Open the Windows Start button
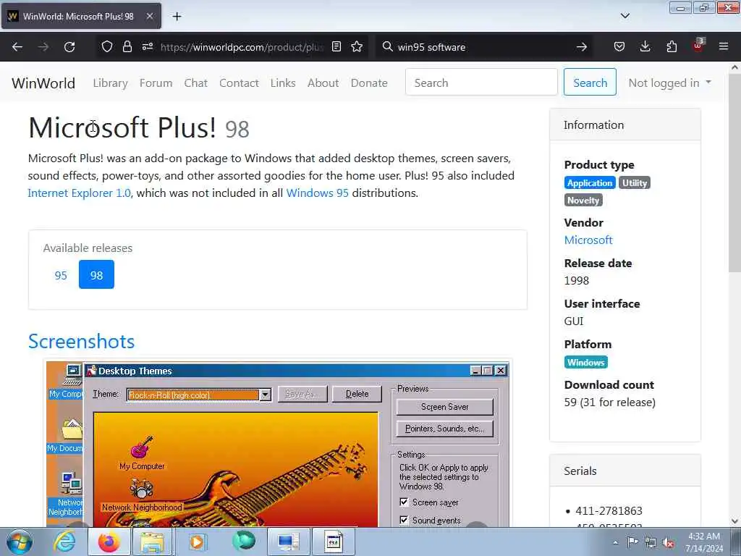741x556 pixels. 20,542
